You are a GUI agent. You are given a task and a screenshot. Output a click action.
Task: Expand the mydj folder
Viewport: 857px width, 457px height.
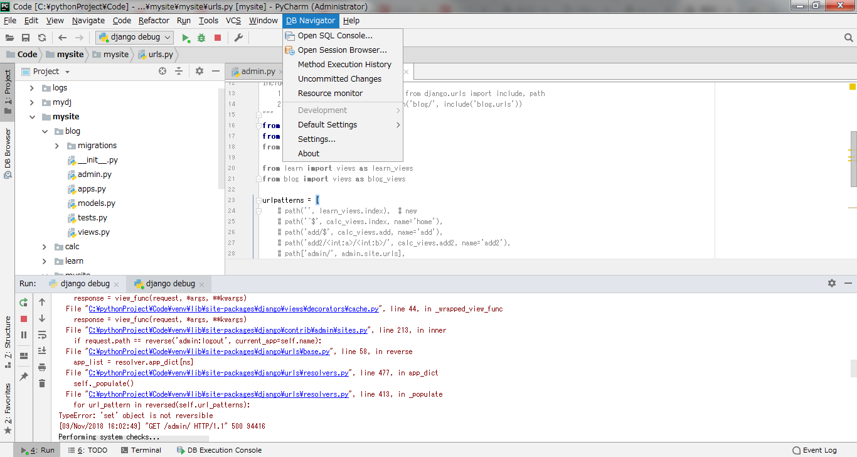32,102
